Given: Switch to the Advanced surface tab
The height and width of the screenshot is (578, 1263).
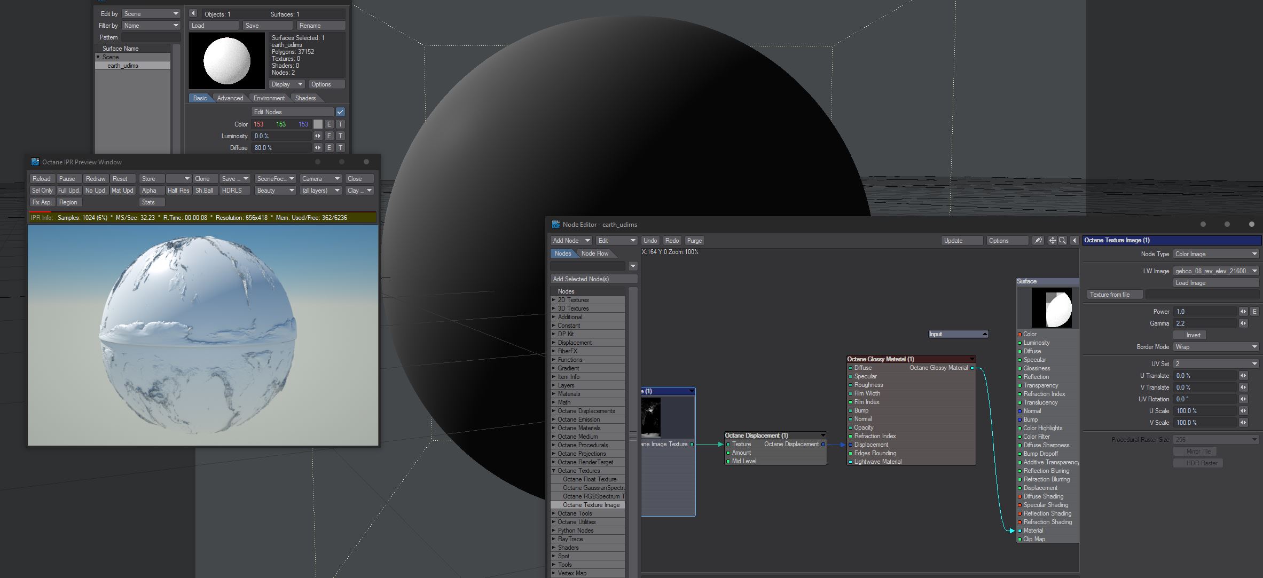Looking at the screenshot, I should (230, 98).
